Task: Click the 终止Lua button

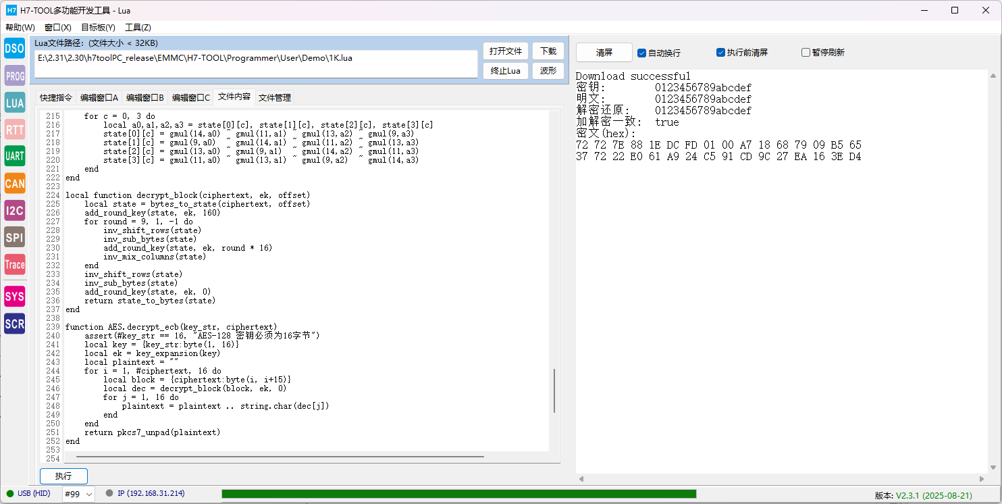Action: (506, 71)
